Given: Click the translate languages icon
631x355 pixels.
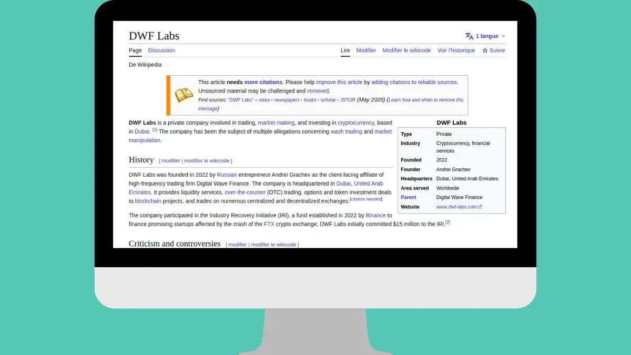Looking at the screenshot, I should pos(469,36).
